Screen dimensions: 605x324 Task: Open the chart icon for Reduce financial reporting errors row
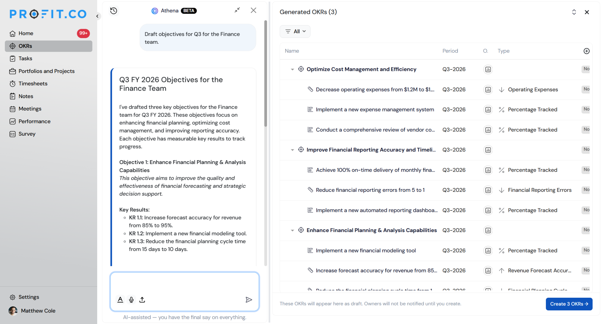point(488,190)
